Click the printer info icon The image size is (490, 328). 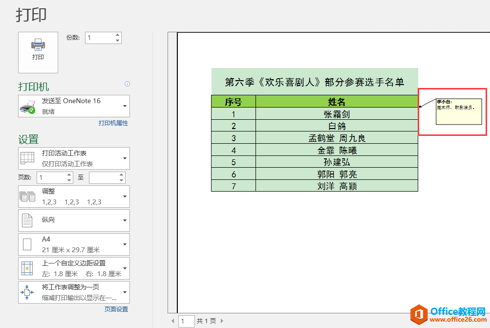coord(127,84)
